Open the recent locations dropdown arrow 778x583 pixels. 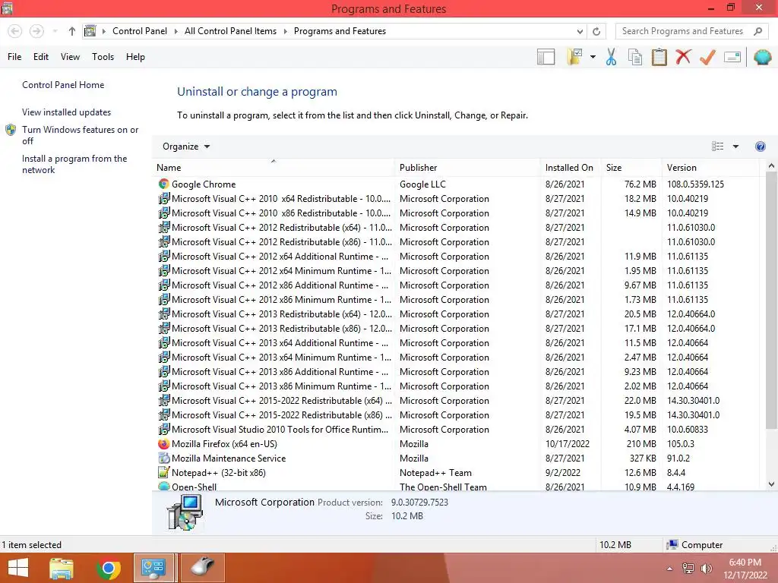tap(55, 31)
